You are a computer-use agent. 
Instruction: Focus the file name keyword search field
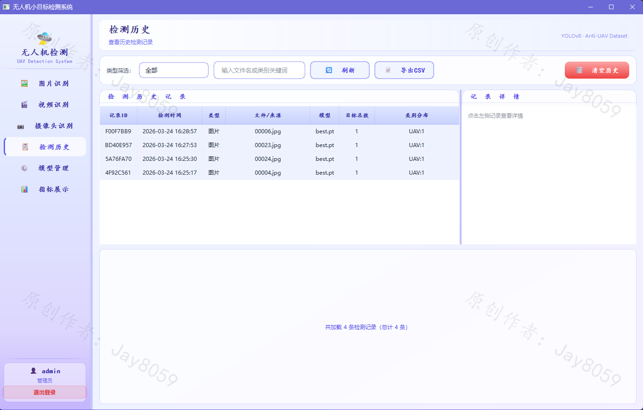pos(259,70)
